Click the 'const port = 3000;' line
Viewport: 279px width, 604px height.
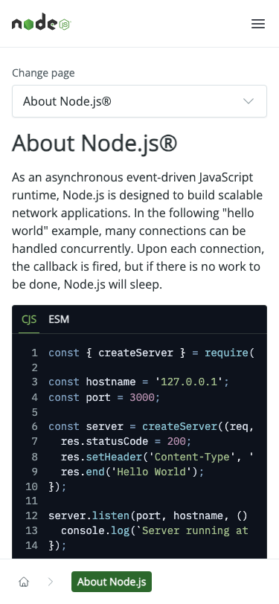(x=104, y=397)
